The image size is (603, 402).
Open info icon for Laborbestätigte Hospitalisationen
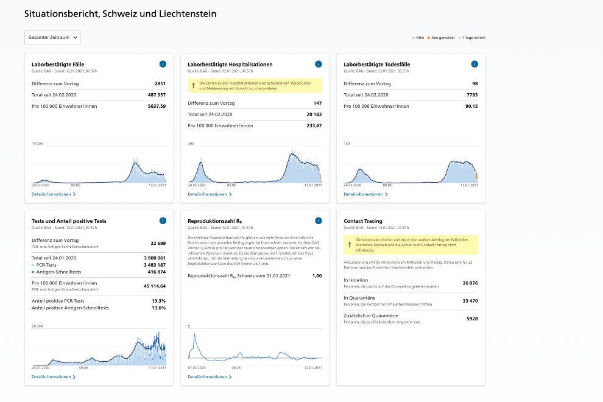click(x=319, y=64)
